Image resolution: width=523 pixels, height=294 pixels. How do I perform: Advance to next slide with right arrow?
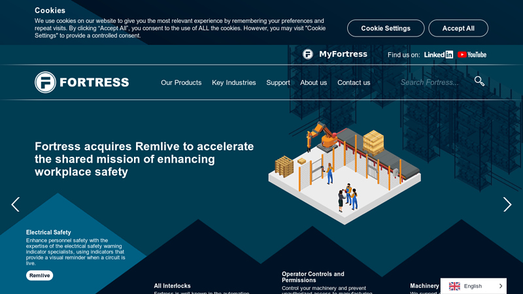tap(507, 204)
